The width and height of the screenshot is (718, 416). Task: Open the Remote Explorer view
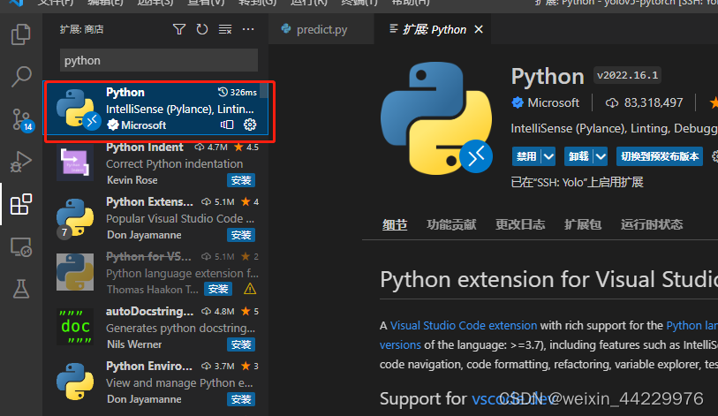pos(21,247)
